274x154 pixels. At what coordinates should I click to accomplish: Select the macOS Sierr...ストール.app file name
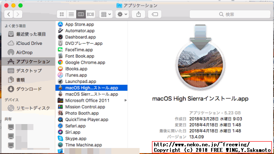[x=92, y=94]
